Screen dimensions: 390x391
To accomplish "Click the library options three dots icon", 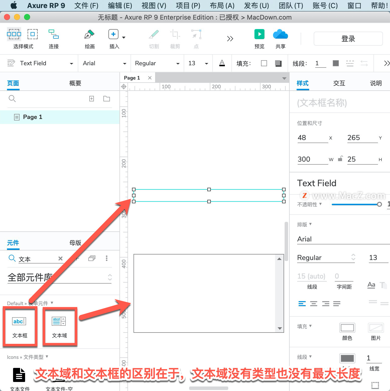I will coord(107,258).
